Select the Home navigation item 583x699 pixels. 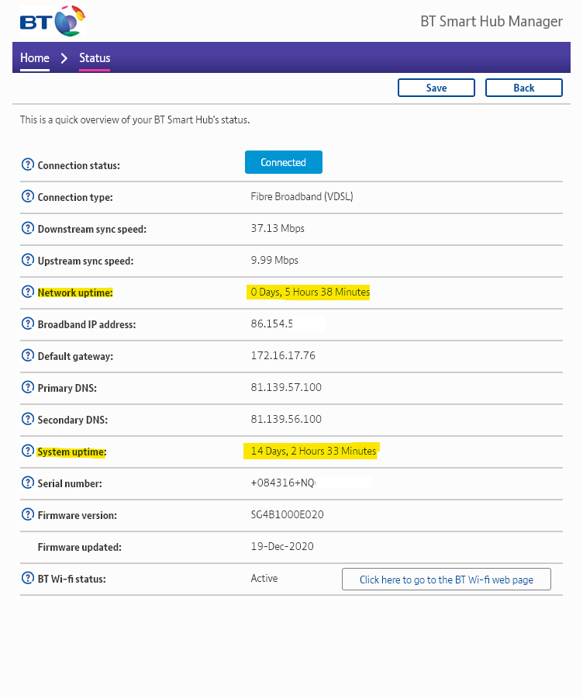pos(34,57)
